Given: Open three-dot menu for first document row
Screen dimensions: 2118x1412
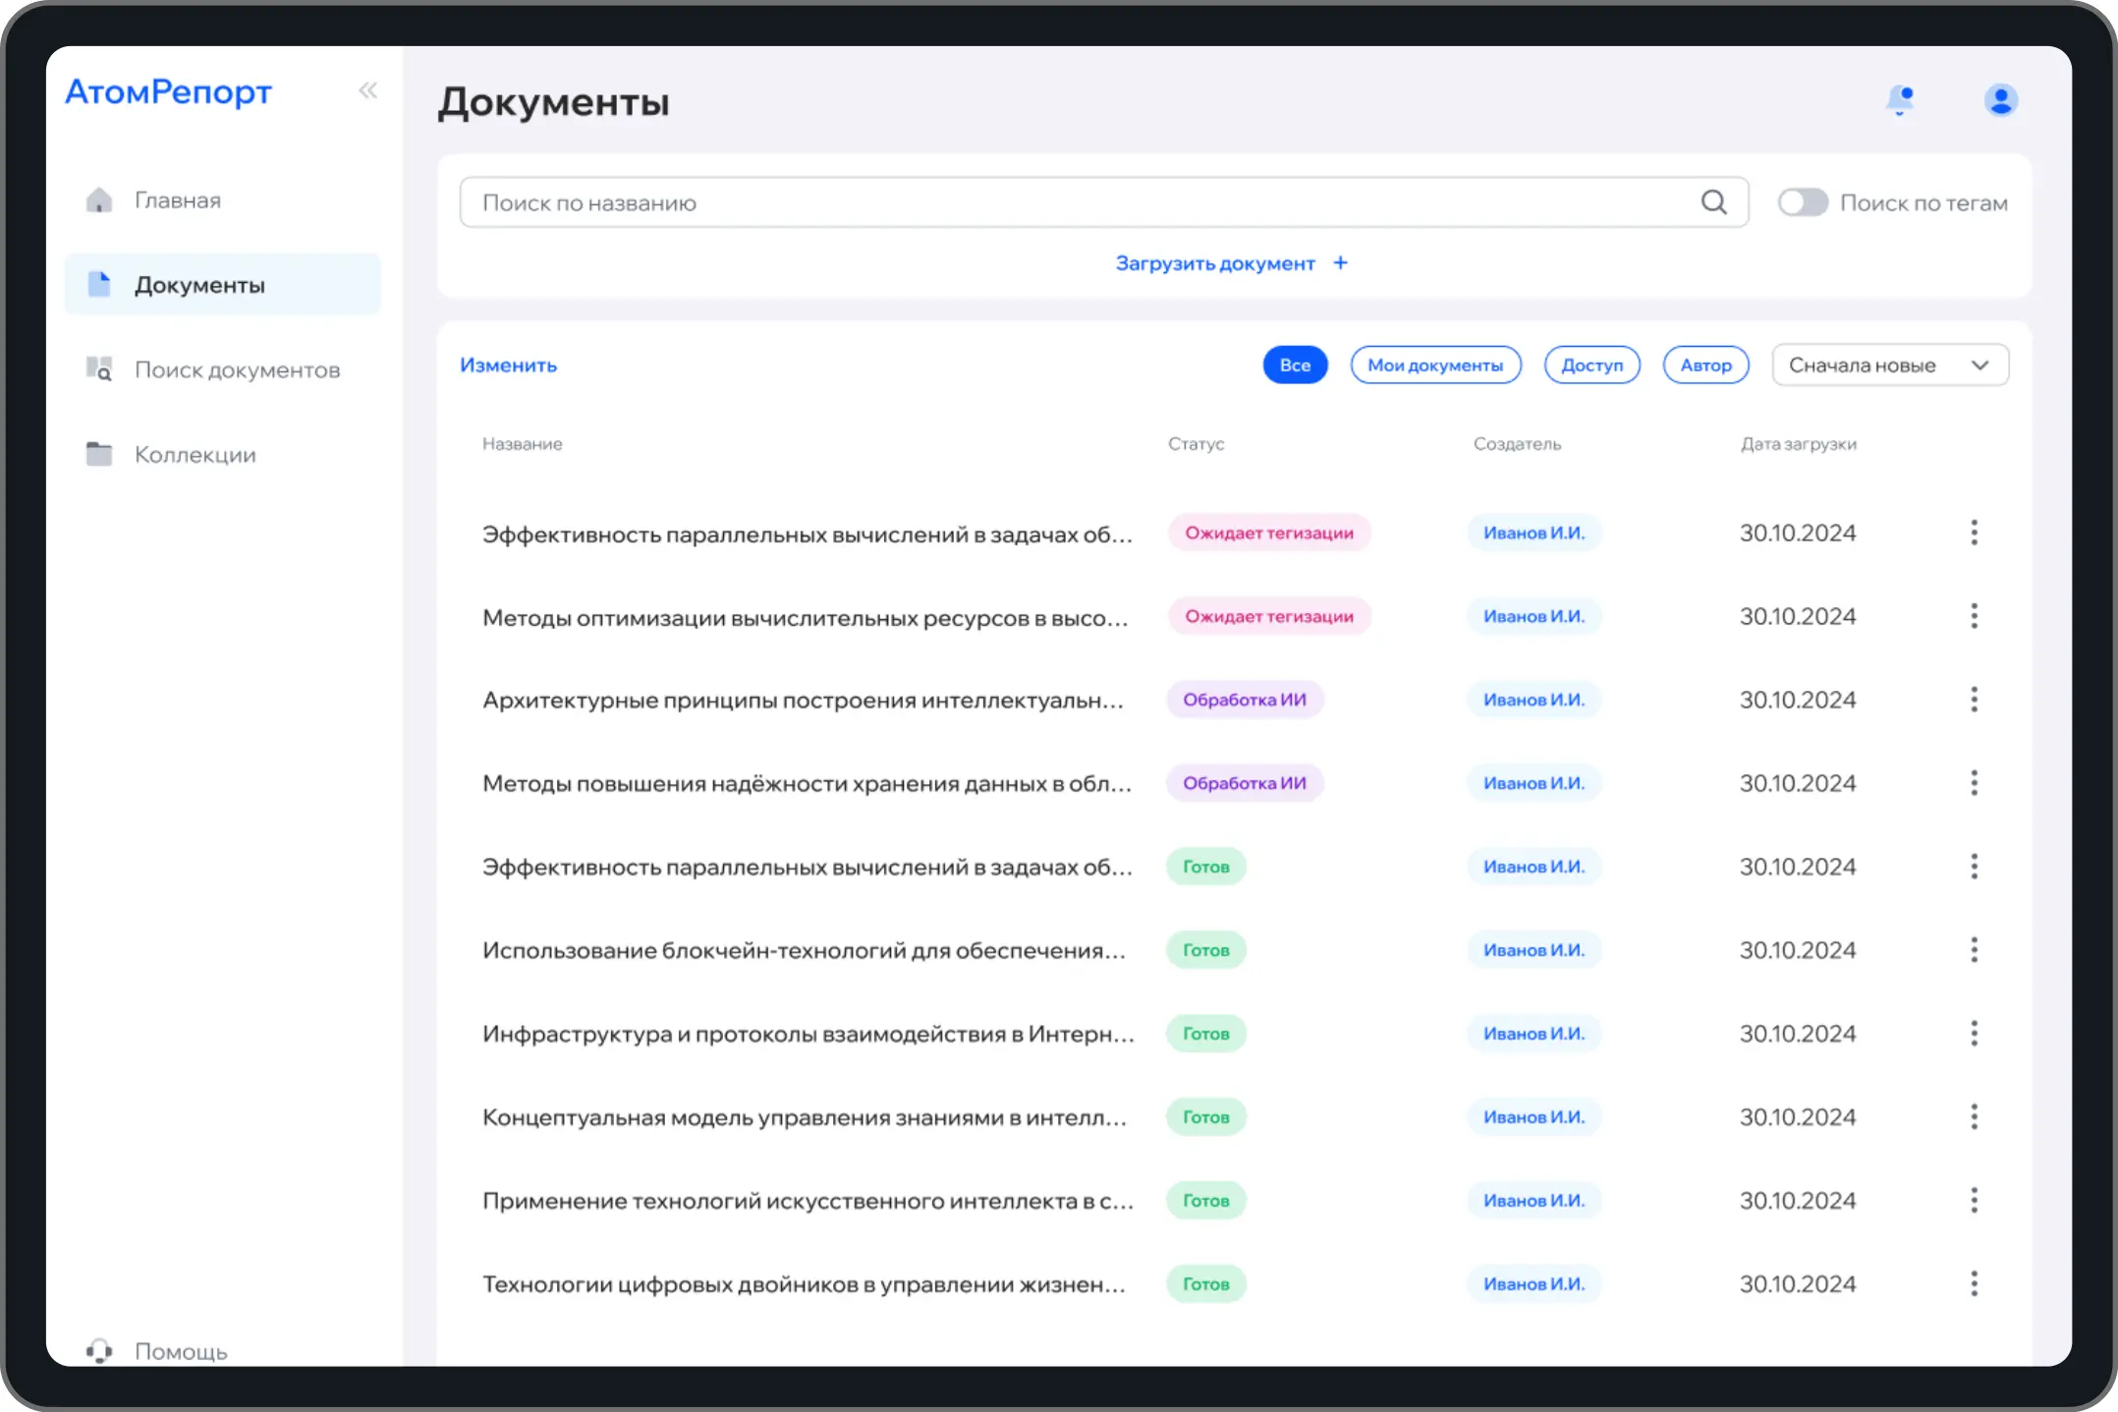Looking at the screenshot, I should coord(1974,533).
